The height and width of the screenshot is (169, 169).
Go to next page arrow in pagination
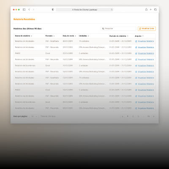click(x=154, y=117)
